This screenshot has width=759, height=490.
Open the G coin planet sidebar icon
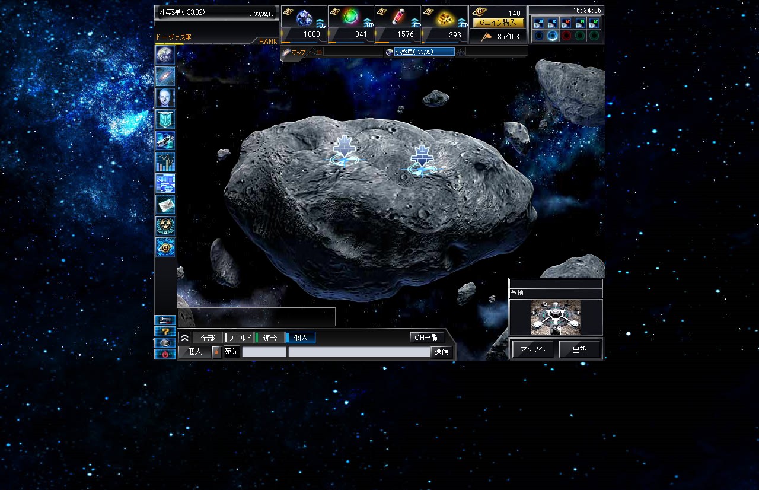pyautogui.click(x=165, y=247)
